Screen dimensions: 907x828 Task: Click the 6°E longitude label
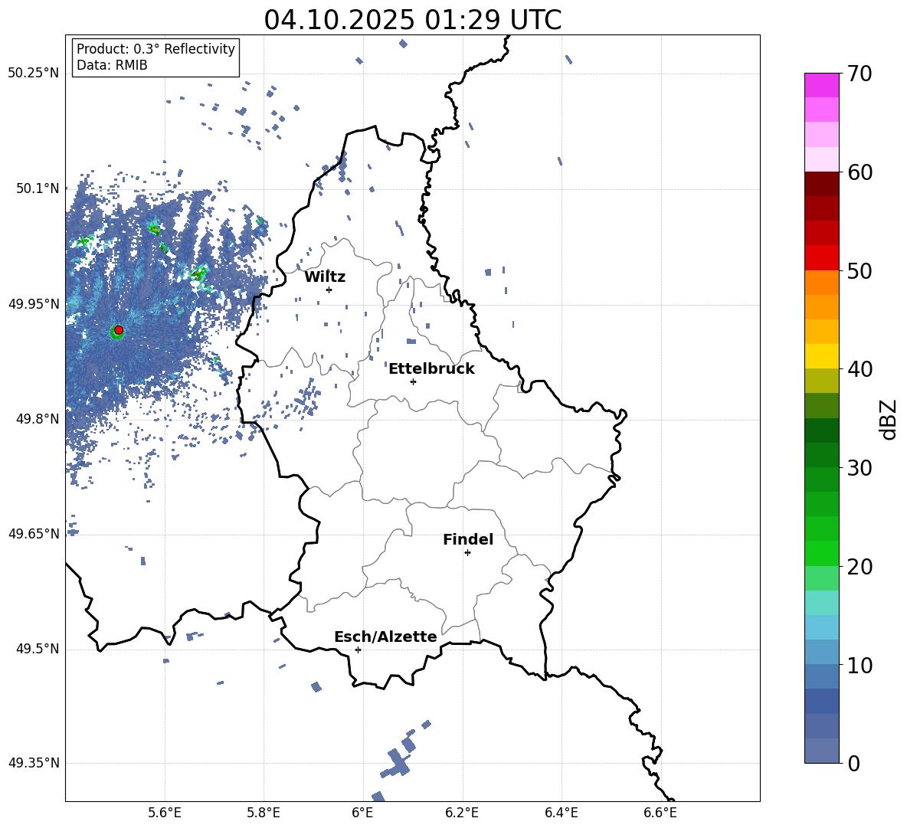pos(362,813)
